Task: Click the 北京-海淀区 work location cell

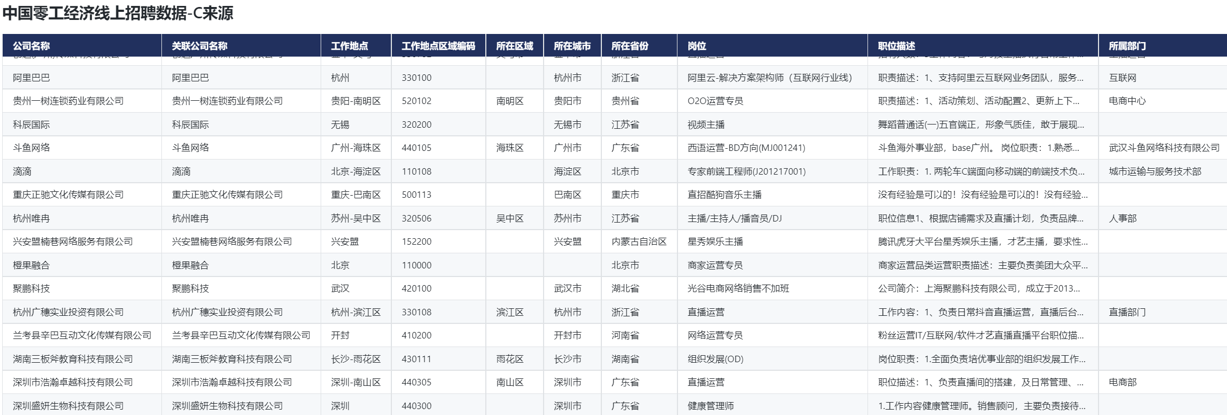Action: point(356,171)
